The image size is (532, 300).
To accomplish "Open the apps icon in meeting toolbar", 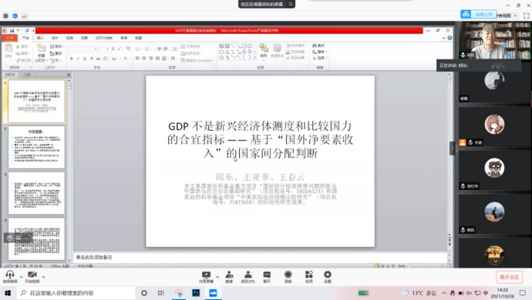I will (x=308, y=277).
